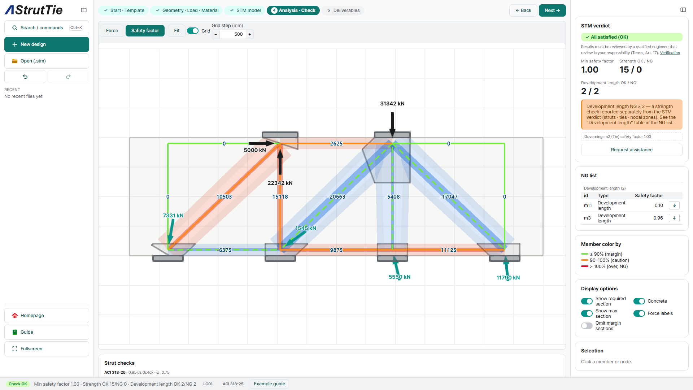Click Request assistance button
This screenshot has height=390, width=693.
point(632,150)
